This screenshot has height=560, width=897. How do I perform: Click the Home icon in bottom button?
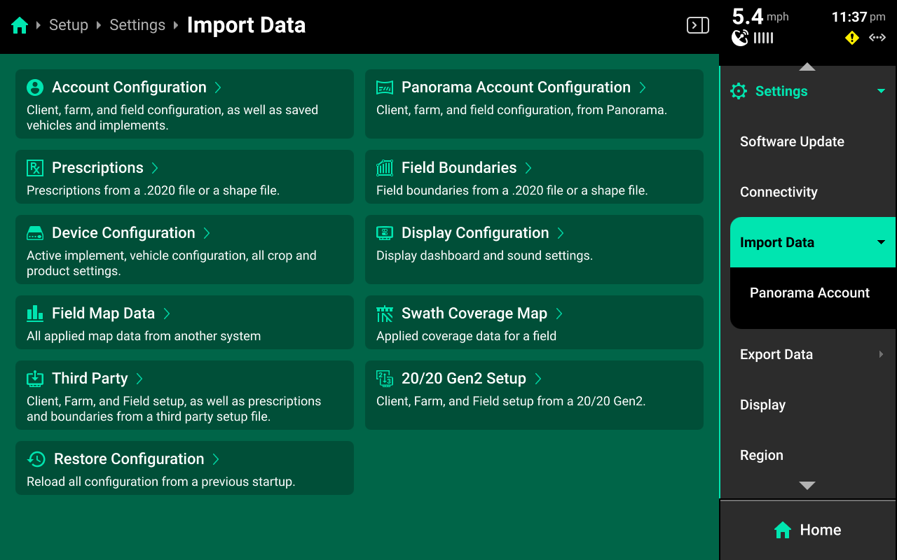coord(783,530)
